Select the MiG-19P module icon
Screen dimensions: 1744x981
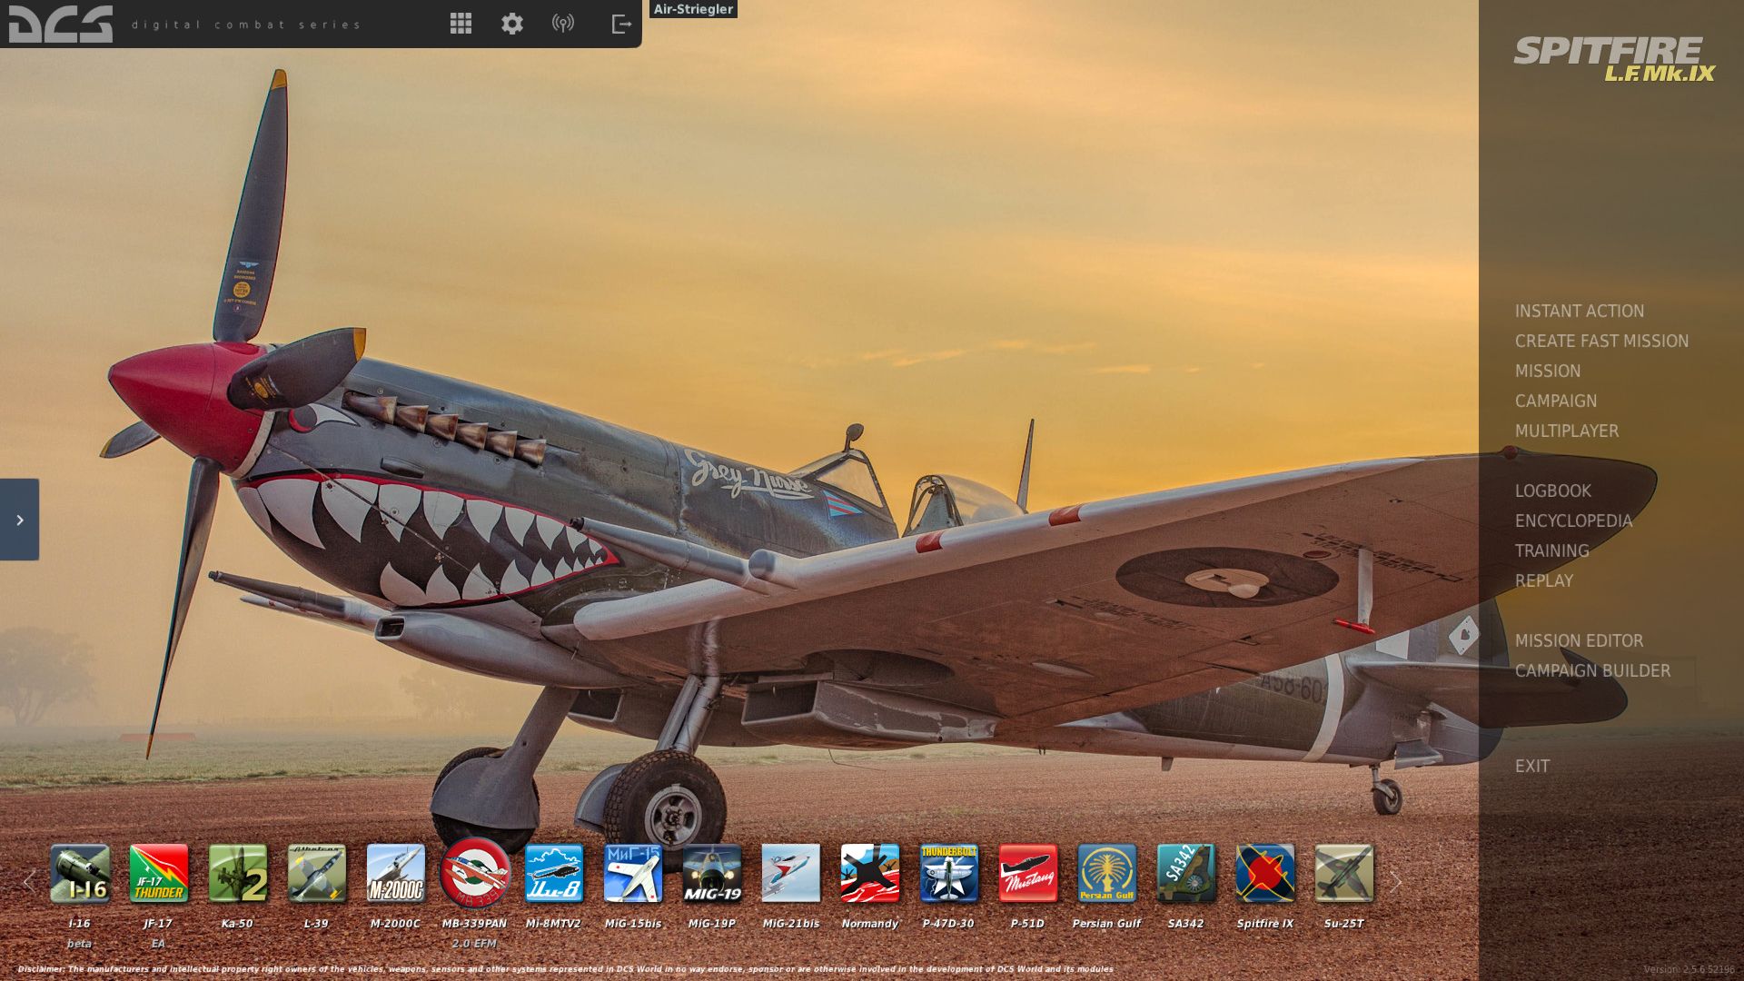click(x=712, y=873)
